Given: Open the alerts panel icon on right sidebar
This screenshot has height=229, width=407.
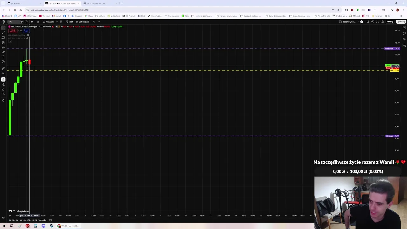Looking at the screenshot, I should (404, 33).
